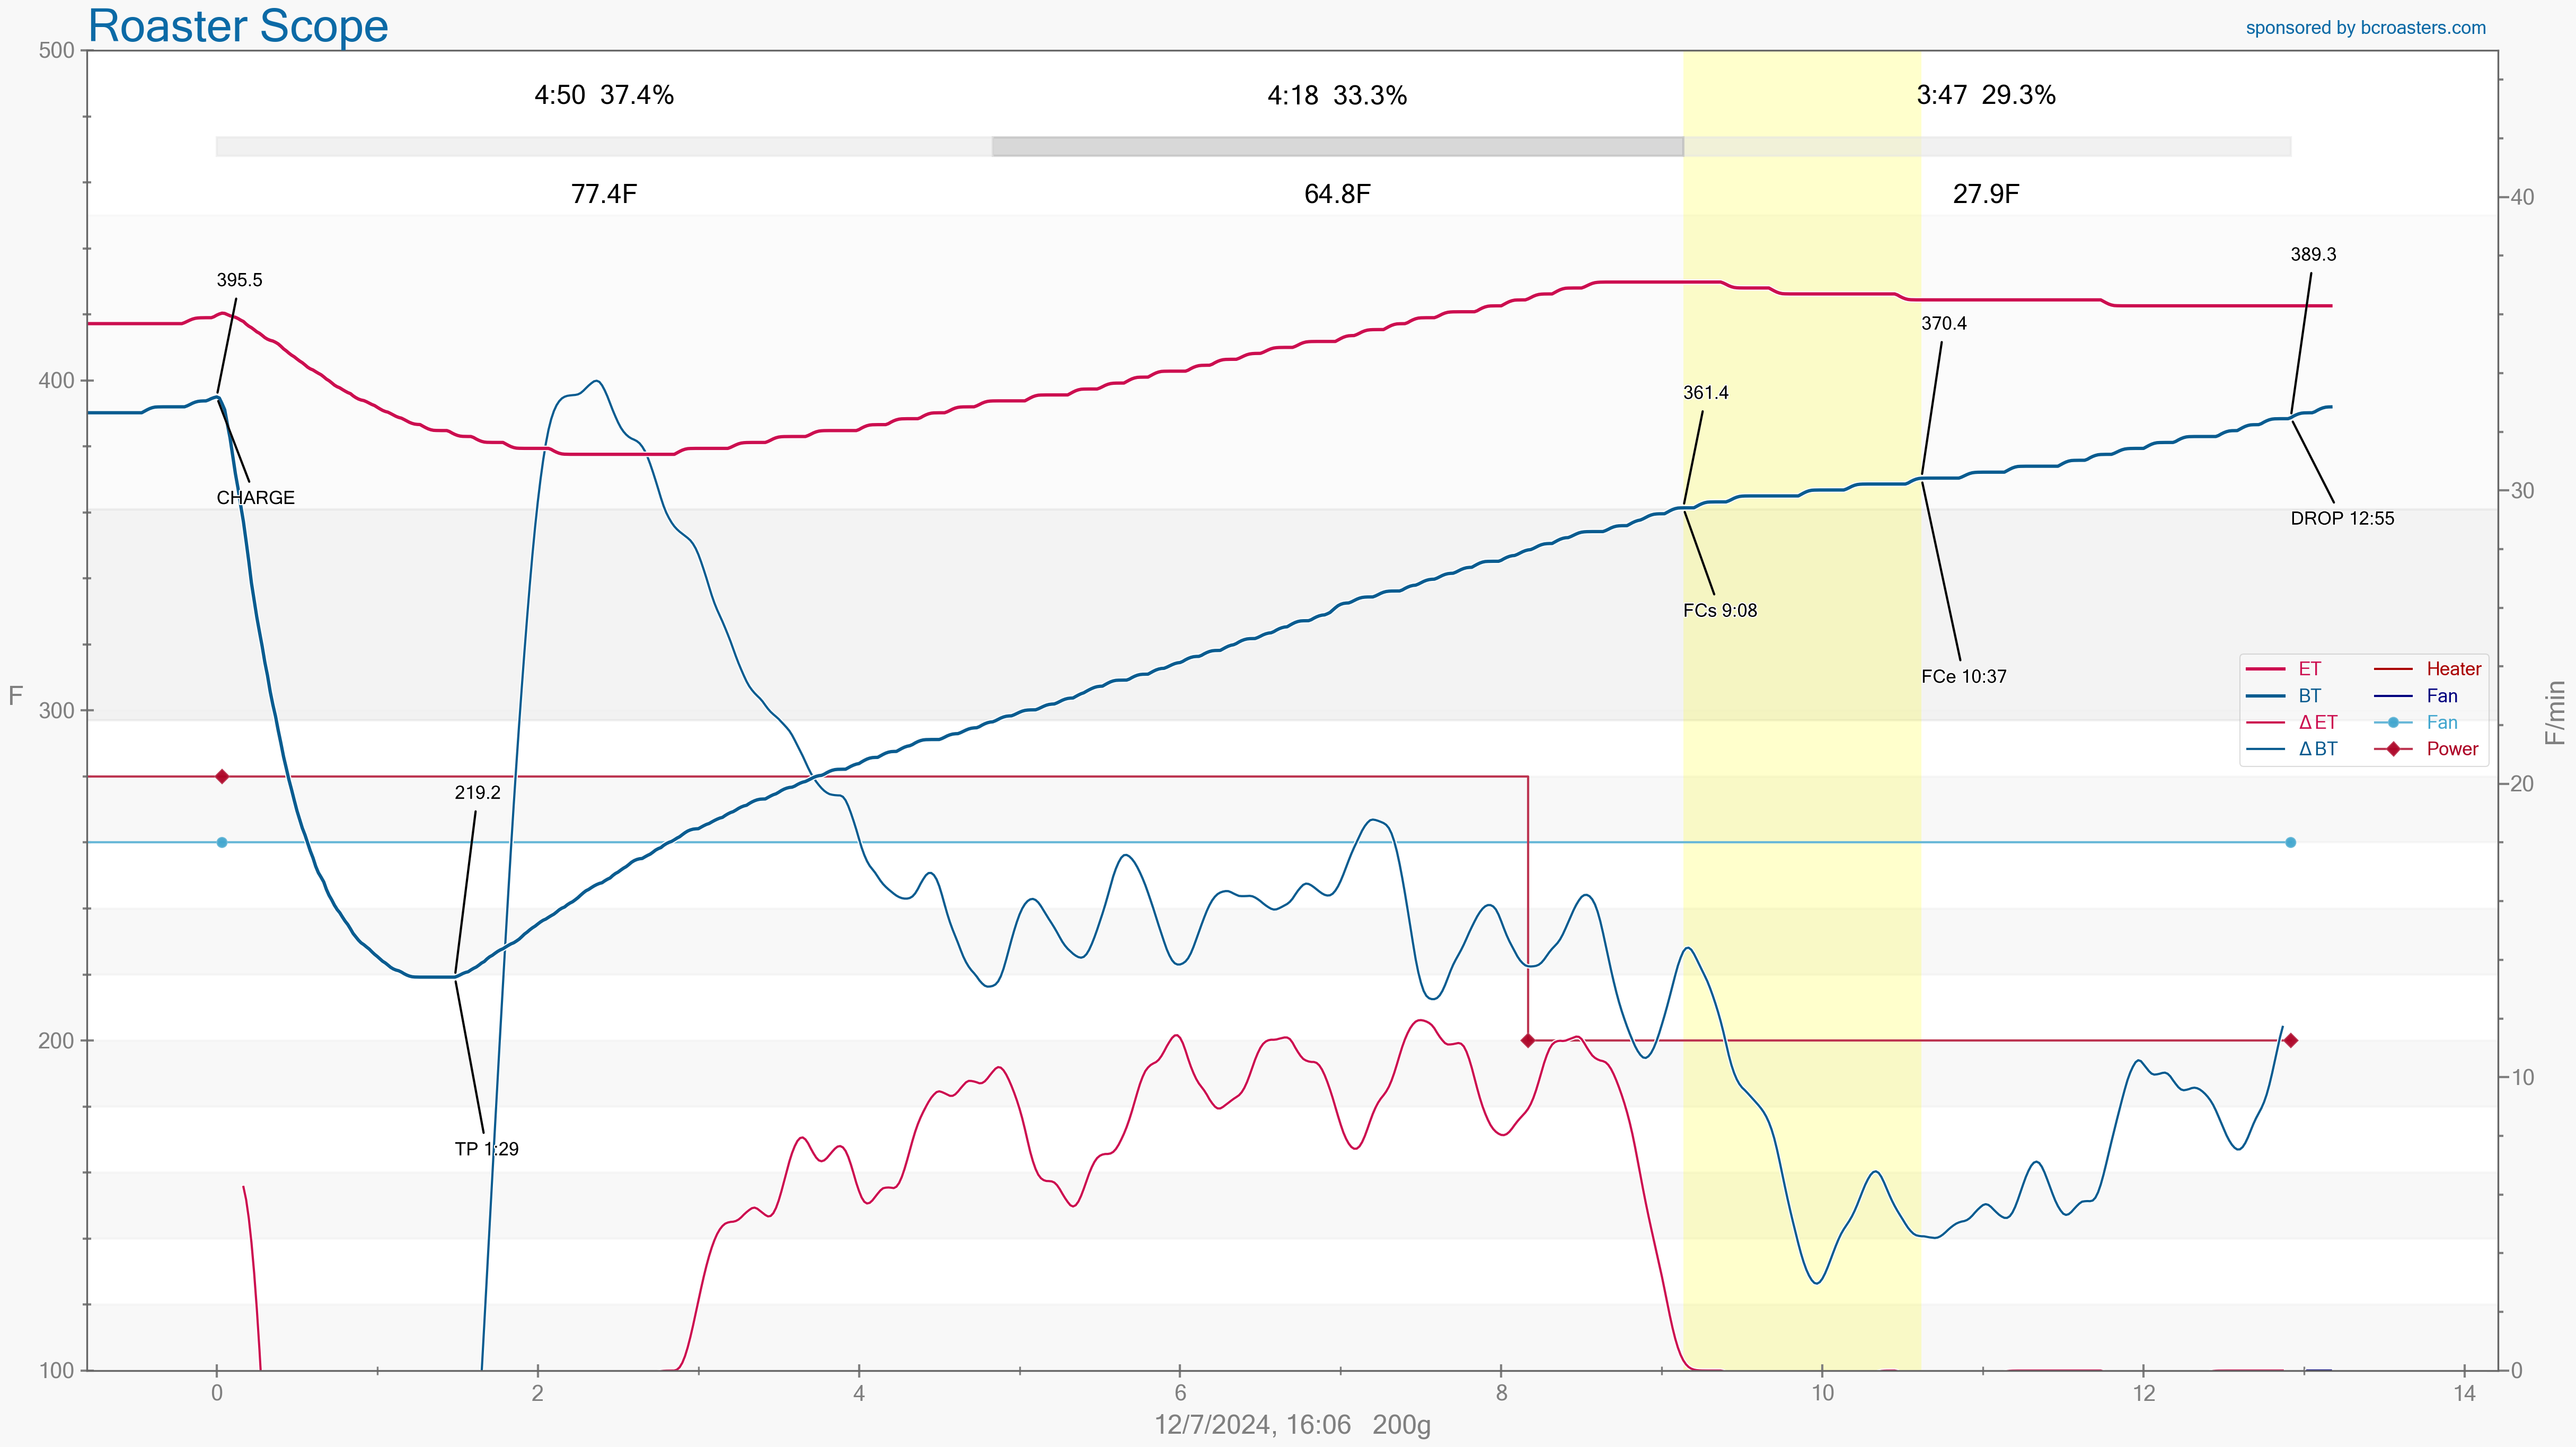Screen dimensions: 2576x1447
Task: Click the 12/7/2024, 16:06 200g roast label
Action: [1291, 1425]
